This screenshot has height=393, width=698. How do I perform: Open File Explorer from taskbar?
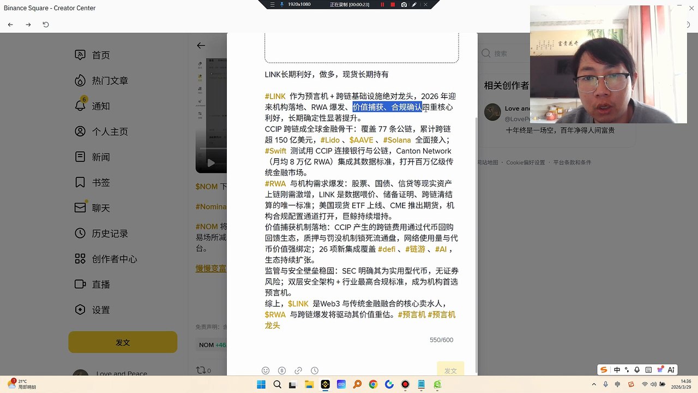309,385
